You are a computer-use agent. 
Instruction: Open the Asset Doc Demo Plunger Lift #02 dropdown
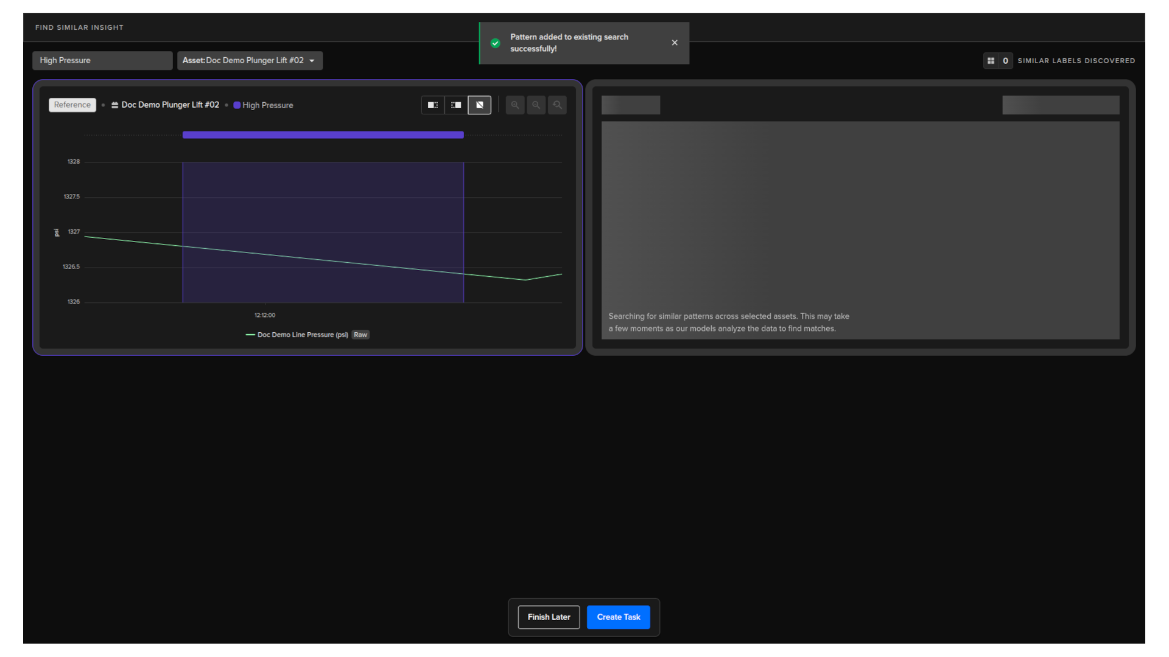pos(250,60)
